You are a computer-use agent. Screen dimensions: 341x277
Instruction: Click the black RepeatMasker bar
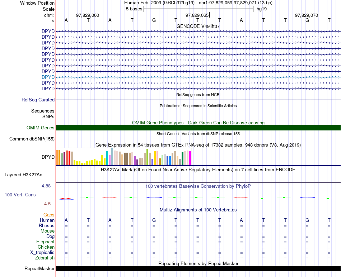(198, 268)
